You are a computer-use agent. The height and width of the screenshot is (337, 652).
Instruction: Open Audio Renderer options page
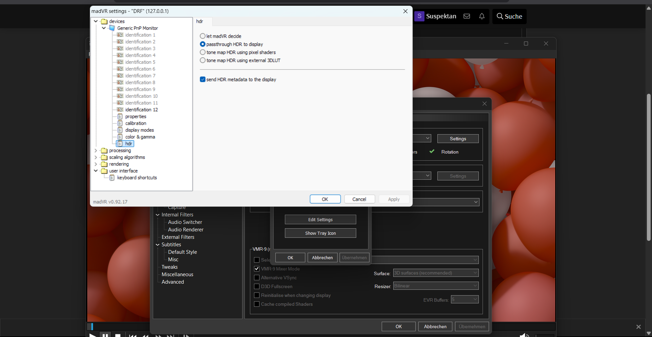186,230
